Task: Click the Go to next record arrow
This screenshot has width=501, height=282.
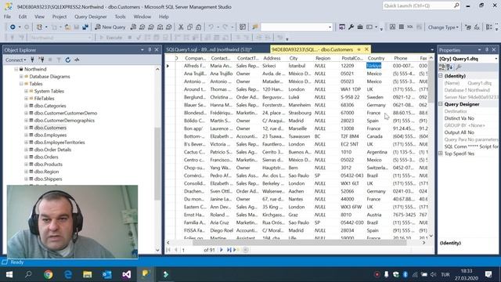Action: 221,250
